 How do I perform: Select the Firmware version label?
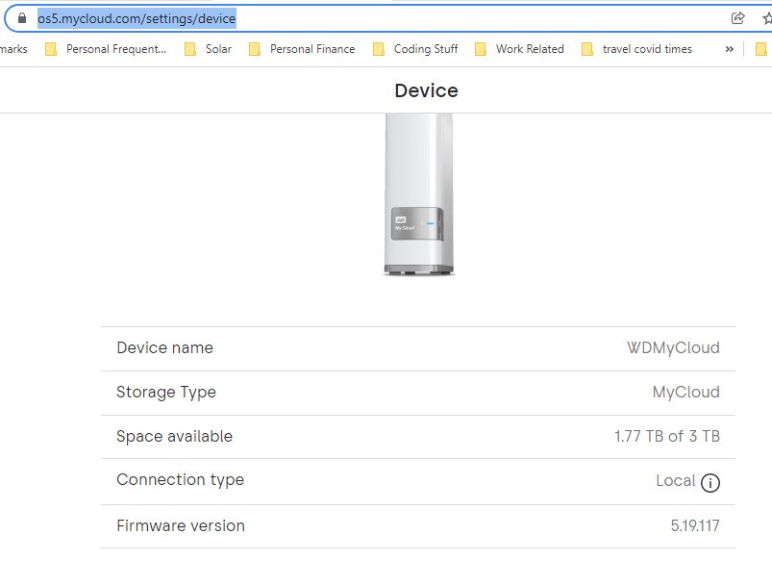[x=181, y=526]
